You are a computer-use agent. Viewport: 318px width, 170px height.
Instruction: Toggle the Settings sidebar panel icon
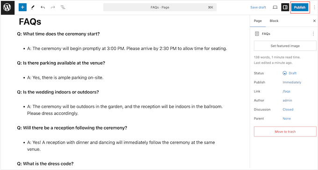point(285,7)
